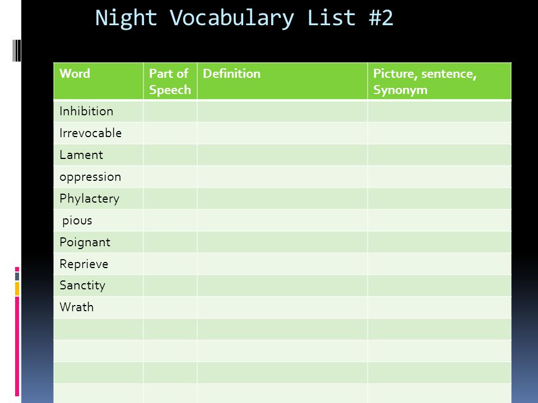Viewport: 538px width, 403px height.
Task: Select the slide title Night Vocabulary List #2
Action: (244, 18)
